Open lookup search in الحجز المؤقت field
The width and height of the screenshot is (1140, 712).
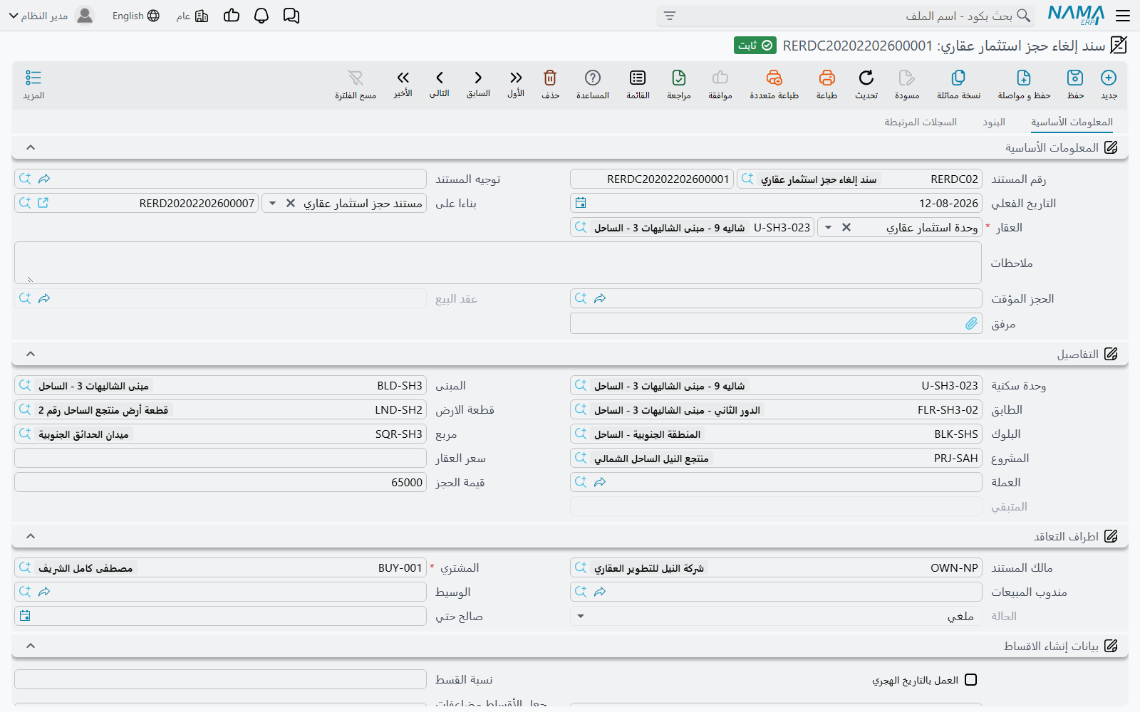pos(581,298)
